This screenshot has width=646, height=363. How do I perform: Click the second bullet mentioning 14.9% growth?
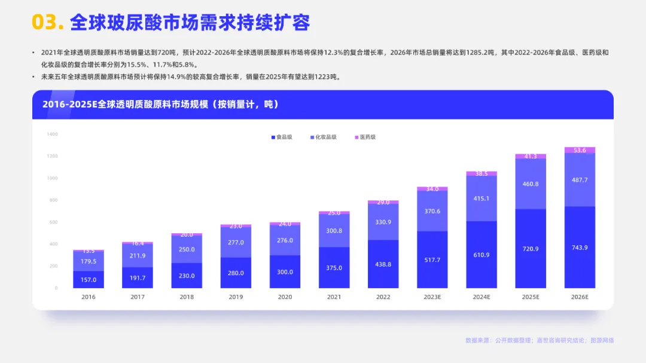pos(192,77)
